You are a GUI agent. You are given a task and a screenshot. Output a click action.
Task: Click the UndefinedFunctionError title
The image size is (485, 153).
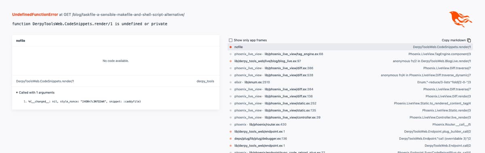35,14
